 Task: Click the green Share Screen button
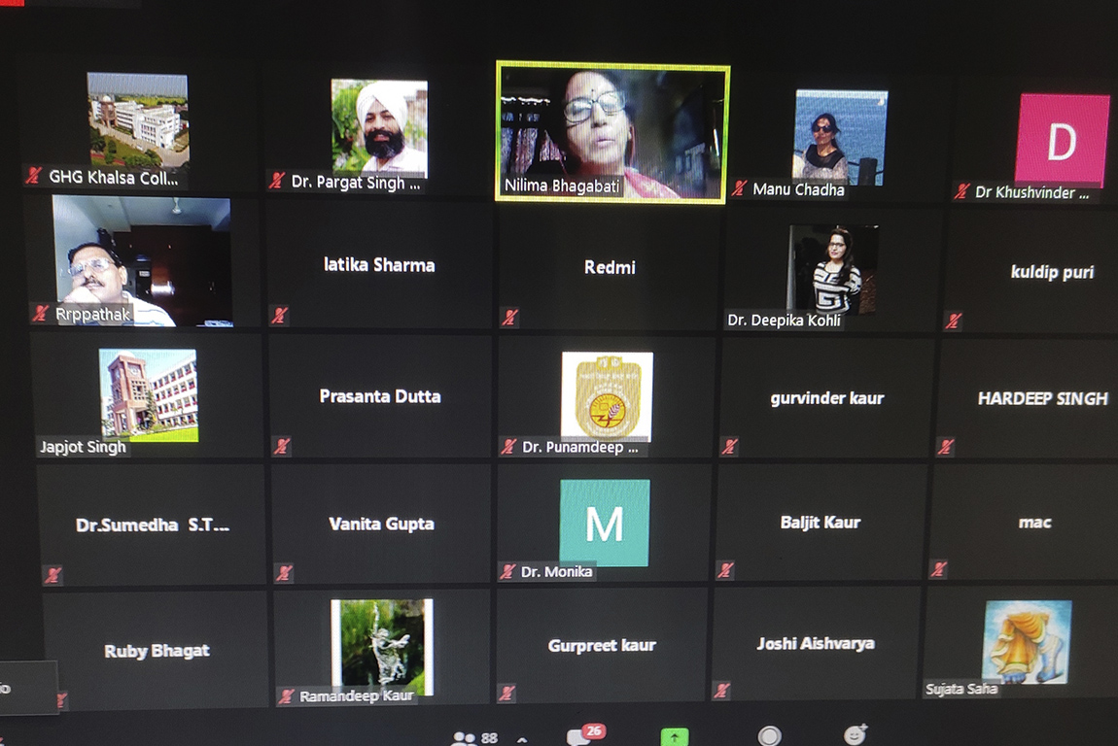point(675,737)
